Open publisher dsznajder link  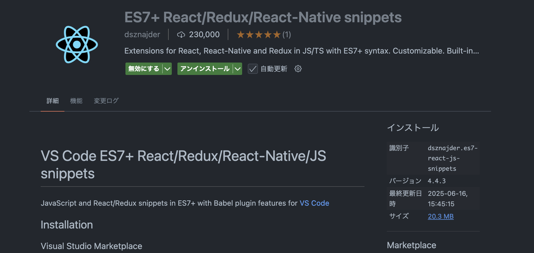pyautogui.click(x=142, y=35)
